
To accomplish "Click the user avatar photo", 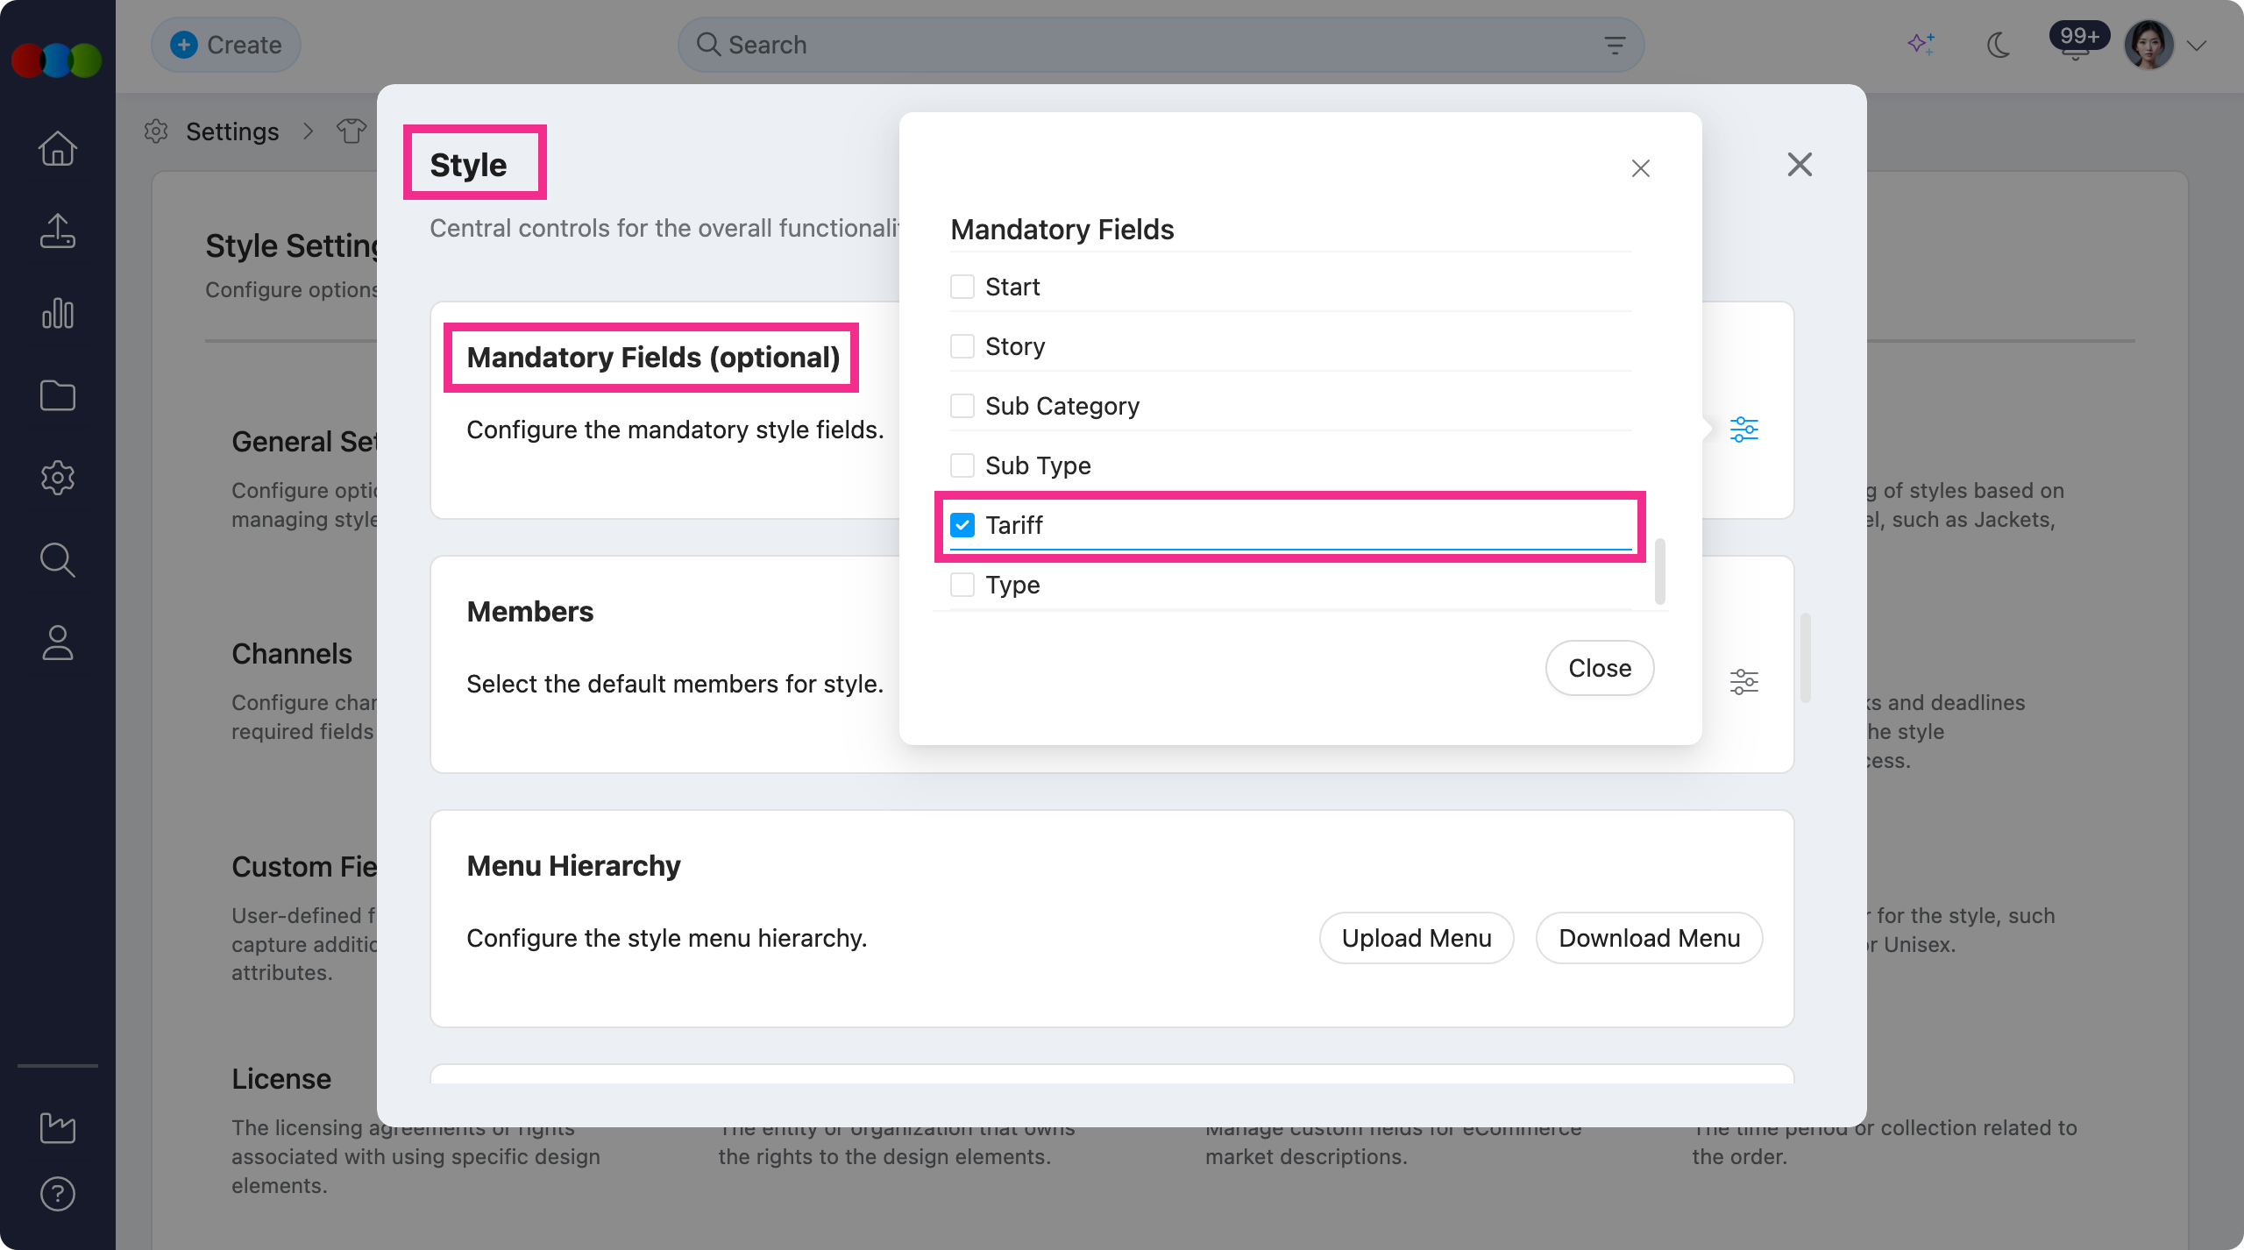I will click(x=2149, y=45).
